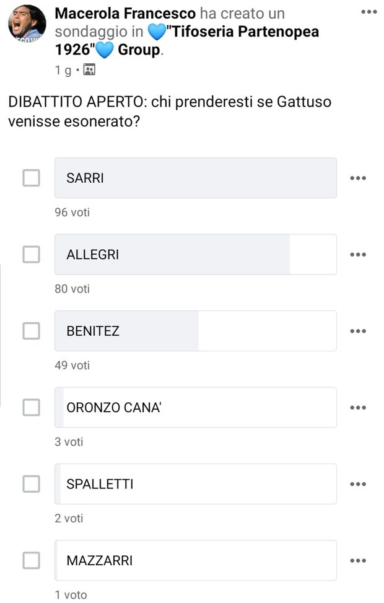
Task: Select the MAZZARRI poll checkbox
Action: pos(32,560)
